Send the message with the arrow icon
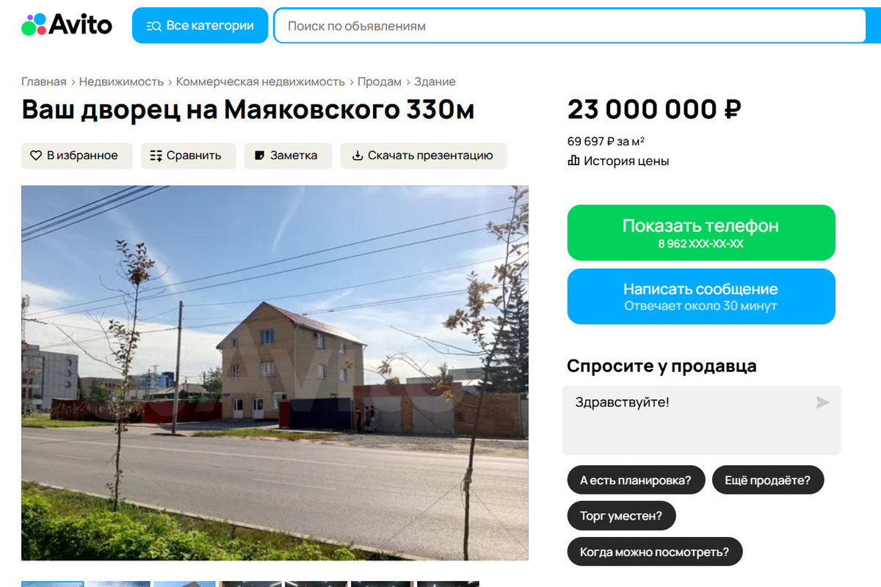881x587 pixels. pyautogui.click(x=822, y=402)
